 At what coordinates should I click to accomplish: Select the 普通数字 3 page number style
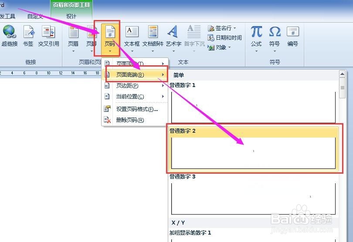(253, 195)
